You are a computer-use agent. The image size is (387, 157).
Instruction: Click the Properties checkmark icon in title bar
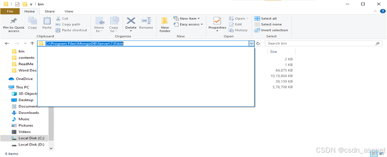tap(17, 4)
